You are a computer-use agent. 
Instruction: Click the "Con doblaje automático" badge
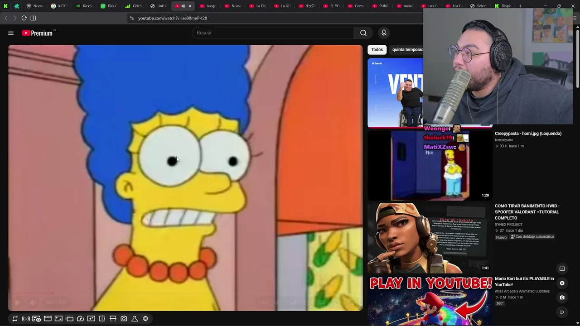[532, 237]
